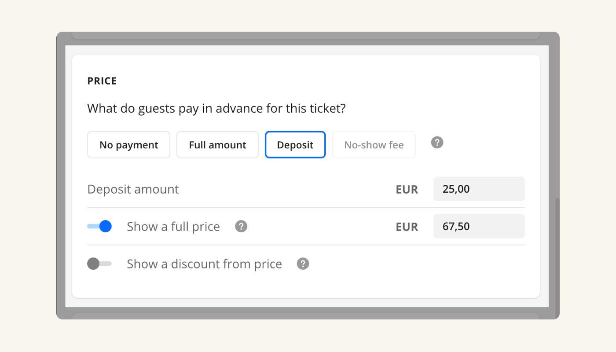Select the No payment option
Image resolution: width=616 pixels, height=352 pixels.
click(128, 145)
